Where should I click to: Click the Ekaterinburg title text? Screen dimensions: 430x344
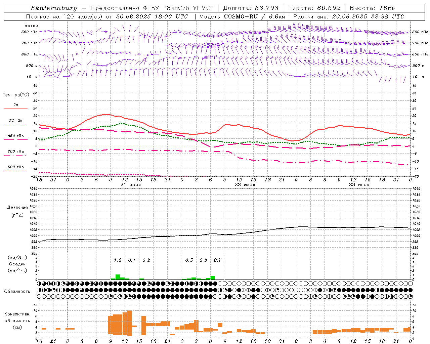pyautogui.click(x=53, y=8)
